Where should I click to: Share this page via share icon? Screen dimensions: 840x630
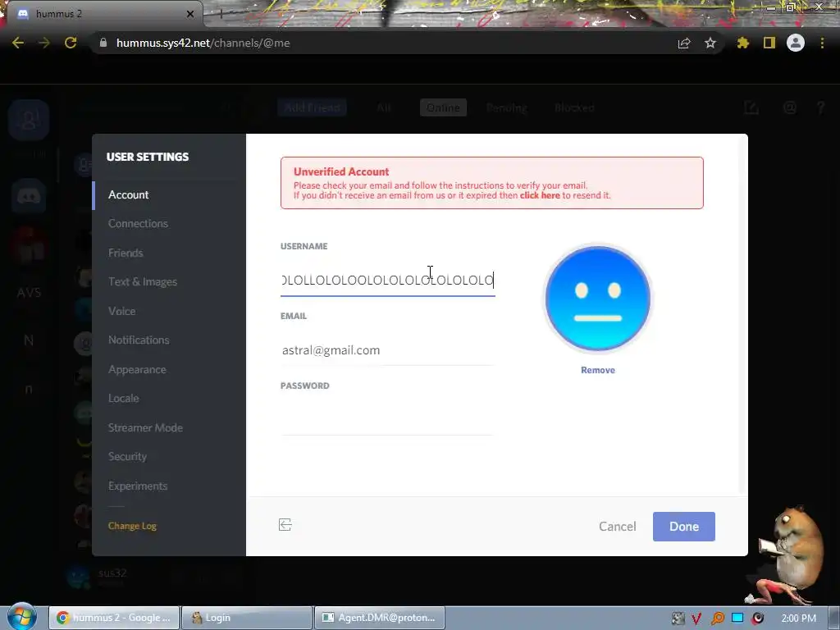point(683,43)
